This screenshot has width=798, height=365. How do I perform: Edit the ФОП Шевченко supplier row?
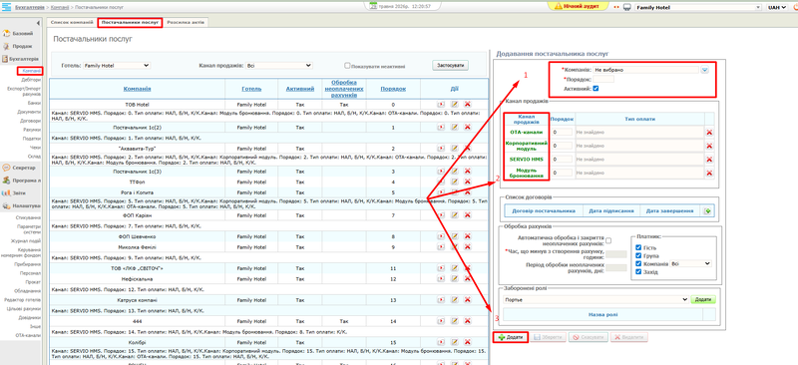coord(455,236)
